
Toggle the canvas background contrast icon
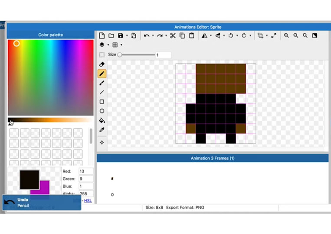pyautogui.click(x=315, y=35)
